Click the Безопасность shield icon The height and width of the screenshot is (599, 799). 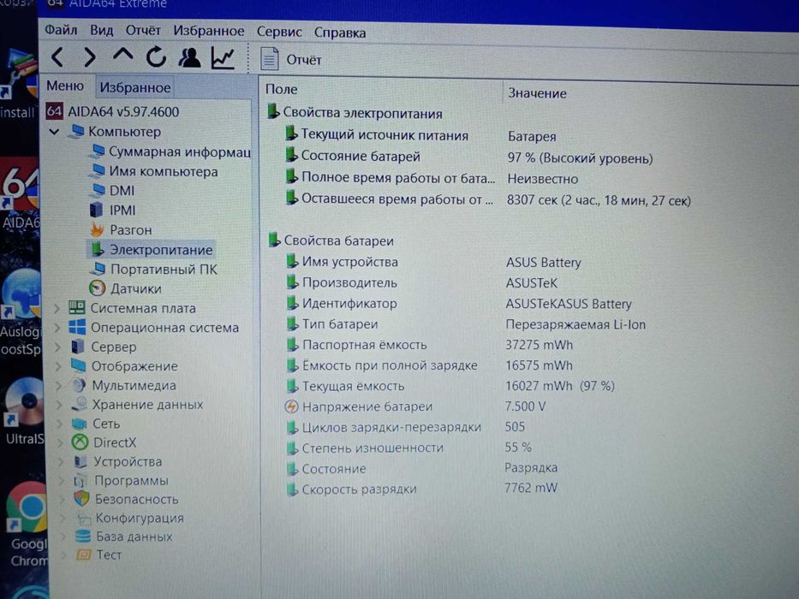81,498
